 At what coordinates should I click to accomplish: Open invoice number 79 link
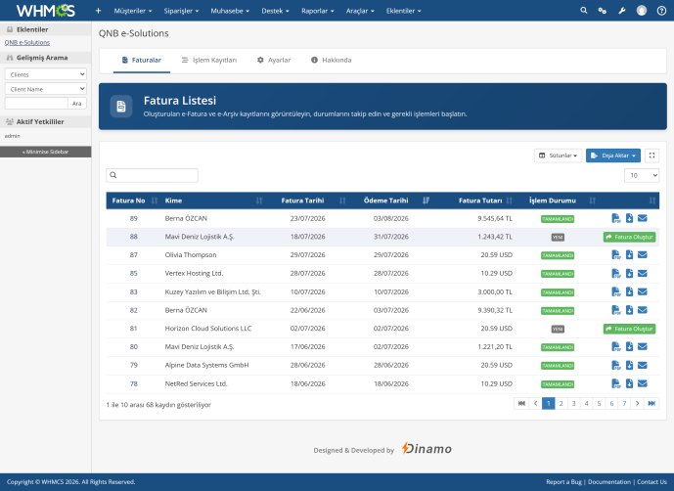[133, 365]
